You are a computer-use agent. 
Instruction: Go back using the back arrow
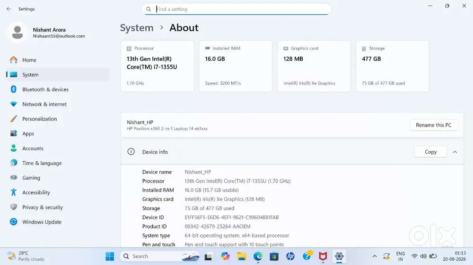pyautogui.click(x=9, y=9)
